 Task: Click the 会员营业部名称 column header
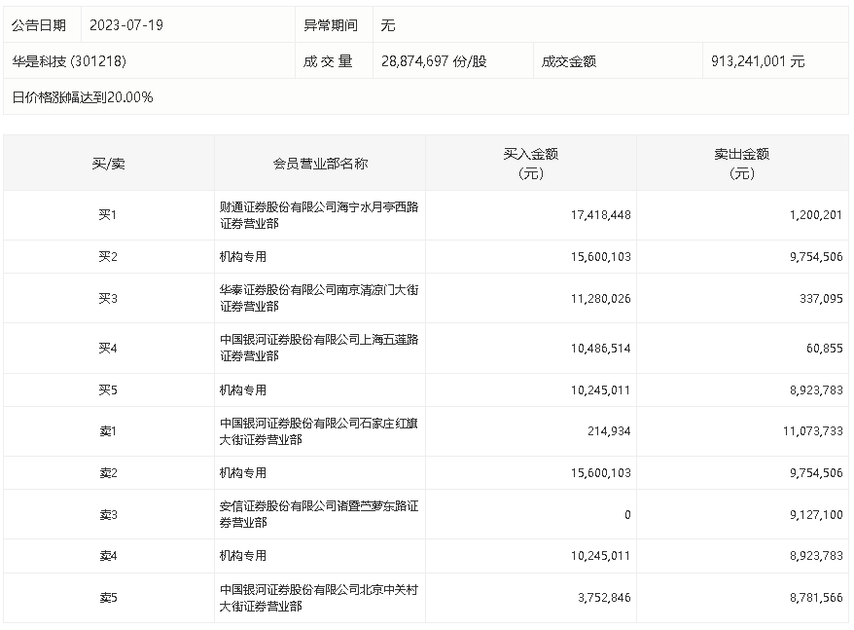pos(320,164)
